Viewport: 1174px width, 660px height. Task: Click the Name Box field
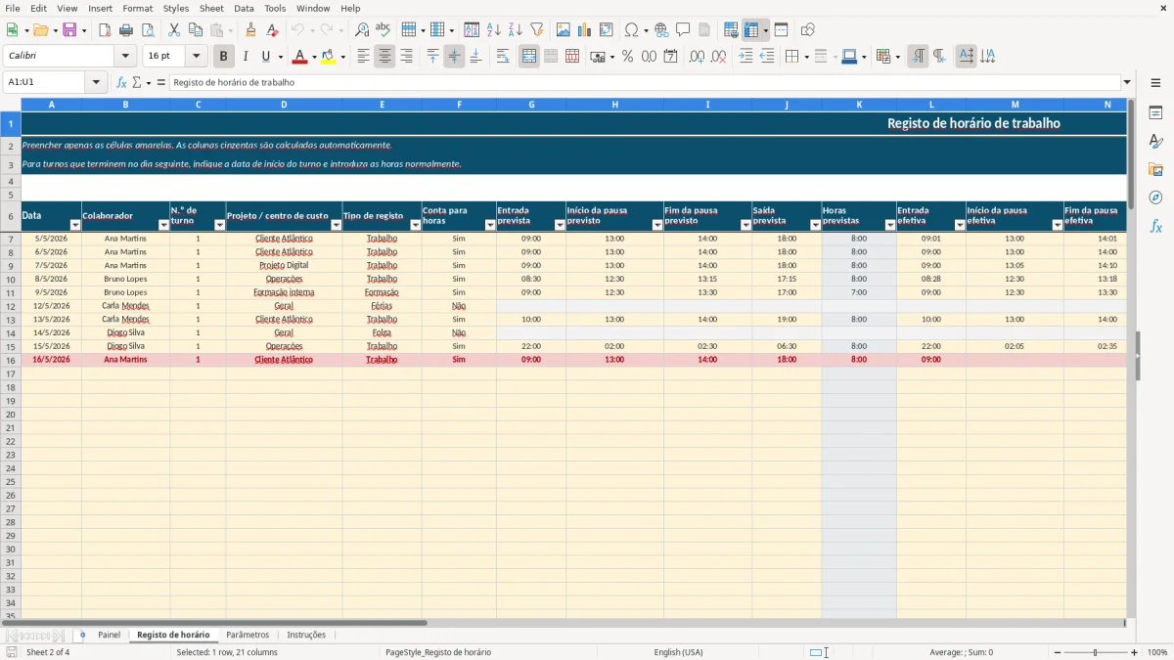click(x=46, y=83)
